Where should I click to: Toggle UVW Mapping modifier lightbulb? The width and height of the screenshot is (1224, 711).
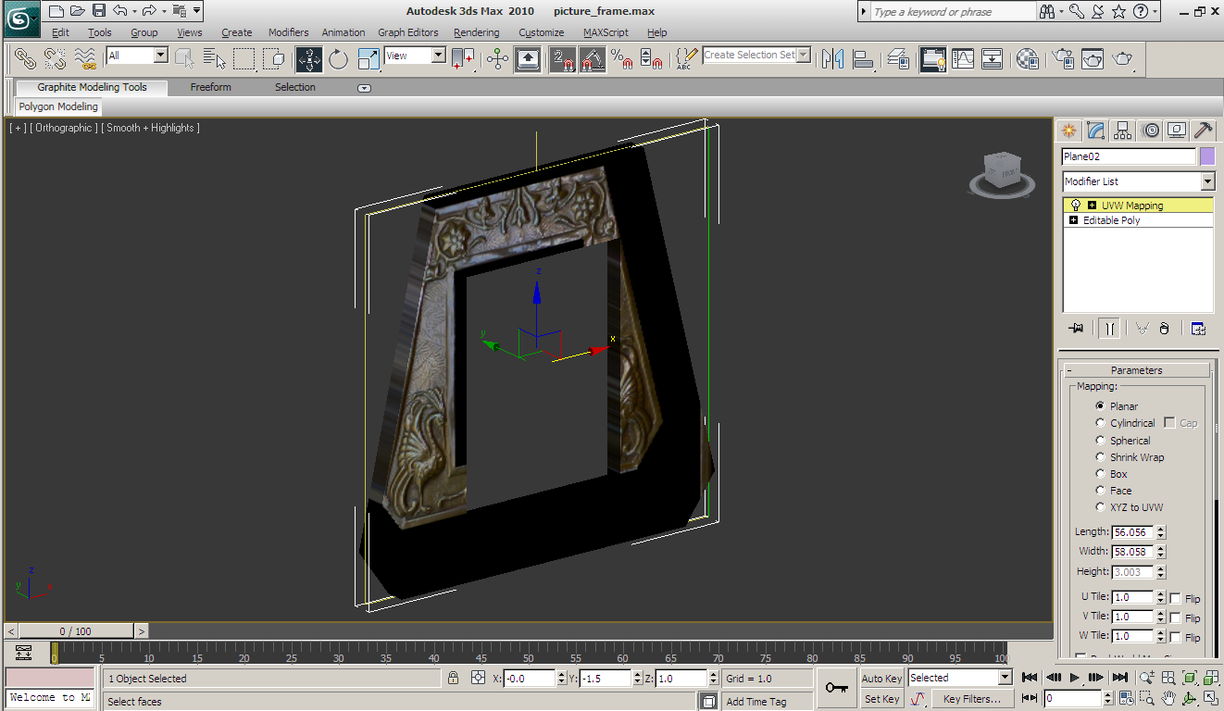point(1076,206)
